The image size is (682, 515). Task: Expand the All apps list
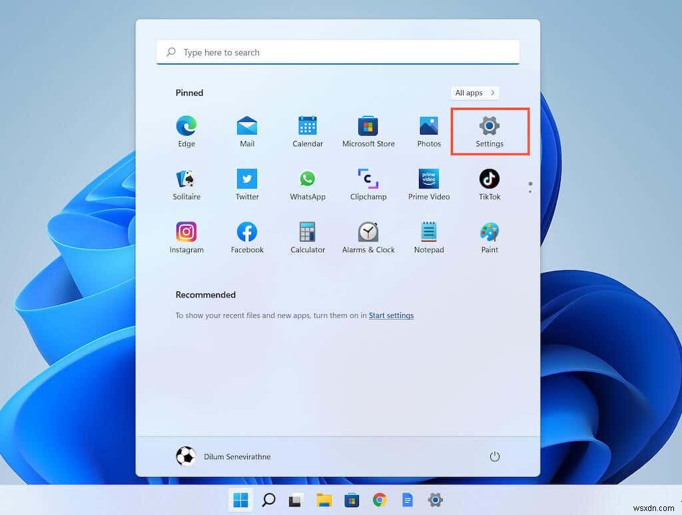tap(475, 92)
